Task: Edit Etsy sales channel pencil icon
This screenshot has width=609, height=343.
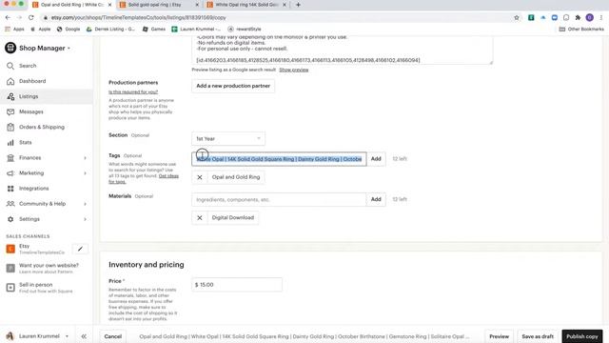Action: (x=80, y=249)
